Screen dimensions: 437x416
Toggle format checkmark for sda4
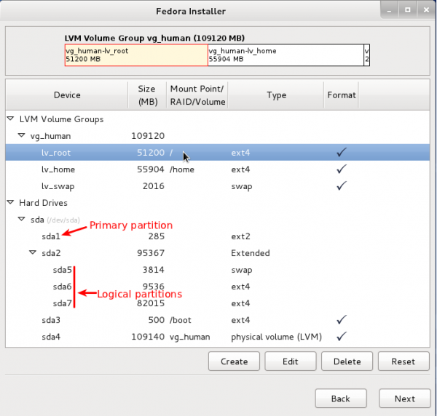click(342, 337)
